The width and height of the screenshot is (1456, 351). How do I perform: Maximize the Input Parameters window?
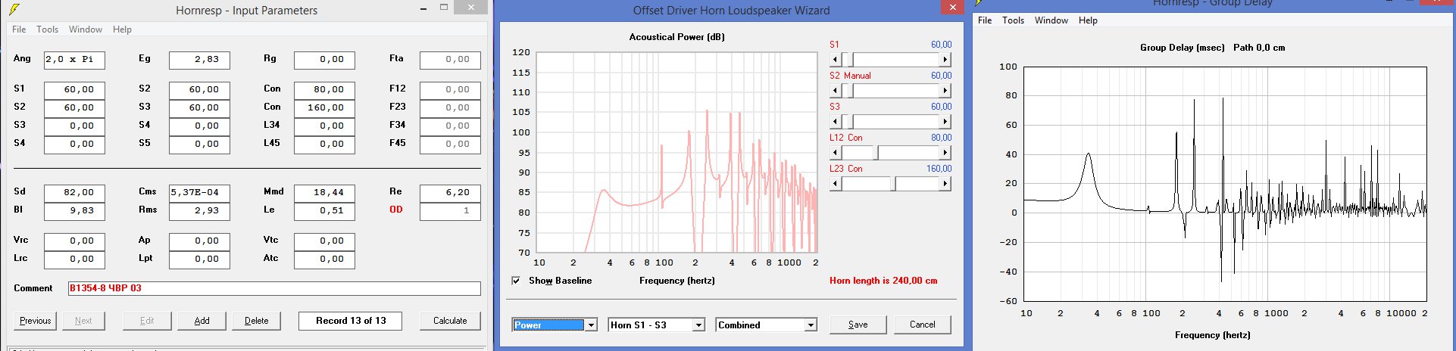click(444, 8)
